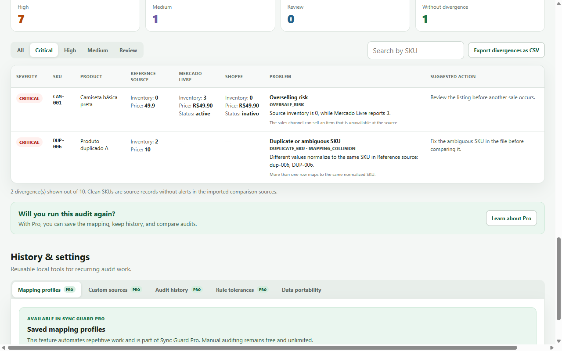Click the Without divergence summary card
The height and width of the screenshot is (351, 562).
(480, 15)
